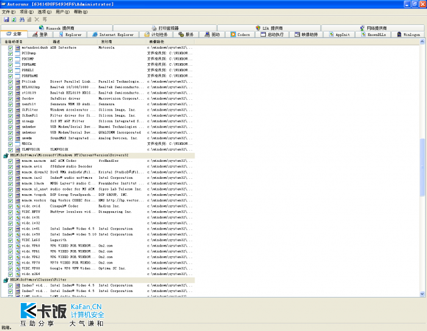Toggle the vidc.iv50 entry checkbox

(10, 235)
